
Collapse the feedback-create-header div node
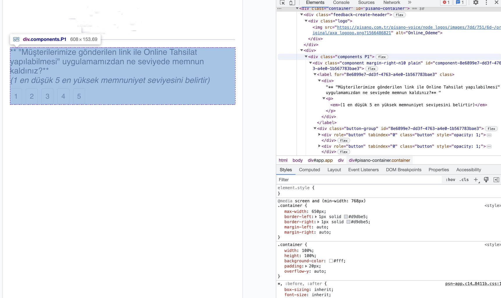click(301, 15)
